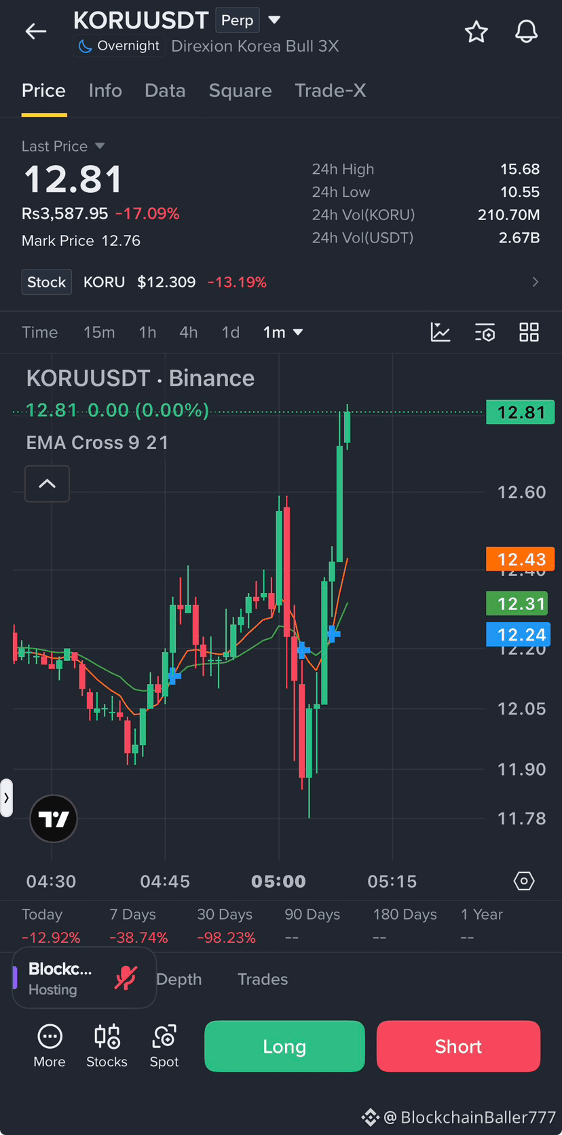Click the 24h High value 15.68

pyautogui.click(x=520, y=169)
